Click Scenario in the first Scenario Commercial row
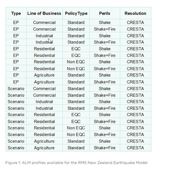 tap(16, 88)
